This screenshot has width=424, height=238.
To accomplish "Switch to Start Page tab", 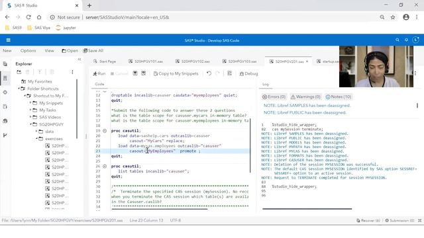I will coord(105,61).
